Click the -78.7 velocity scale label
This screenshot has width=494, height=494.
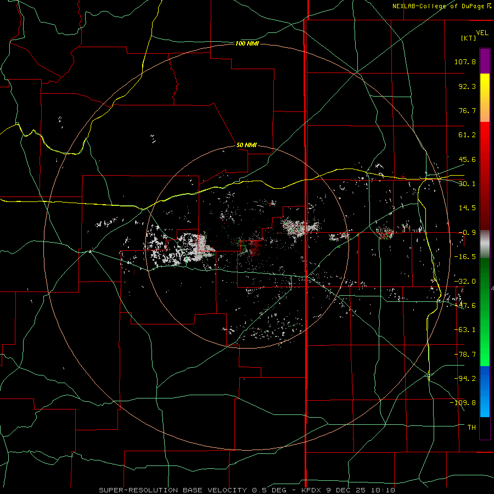pyautogui.click(x=465, y=355)
